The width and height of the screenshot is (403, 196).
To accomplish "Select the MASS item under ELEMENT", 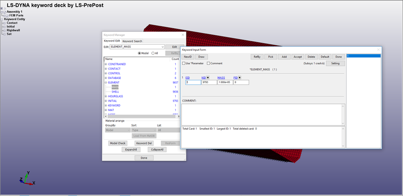I will click(x=115, y=87).
